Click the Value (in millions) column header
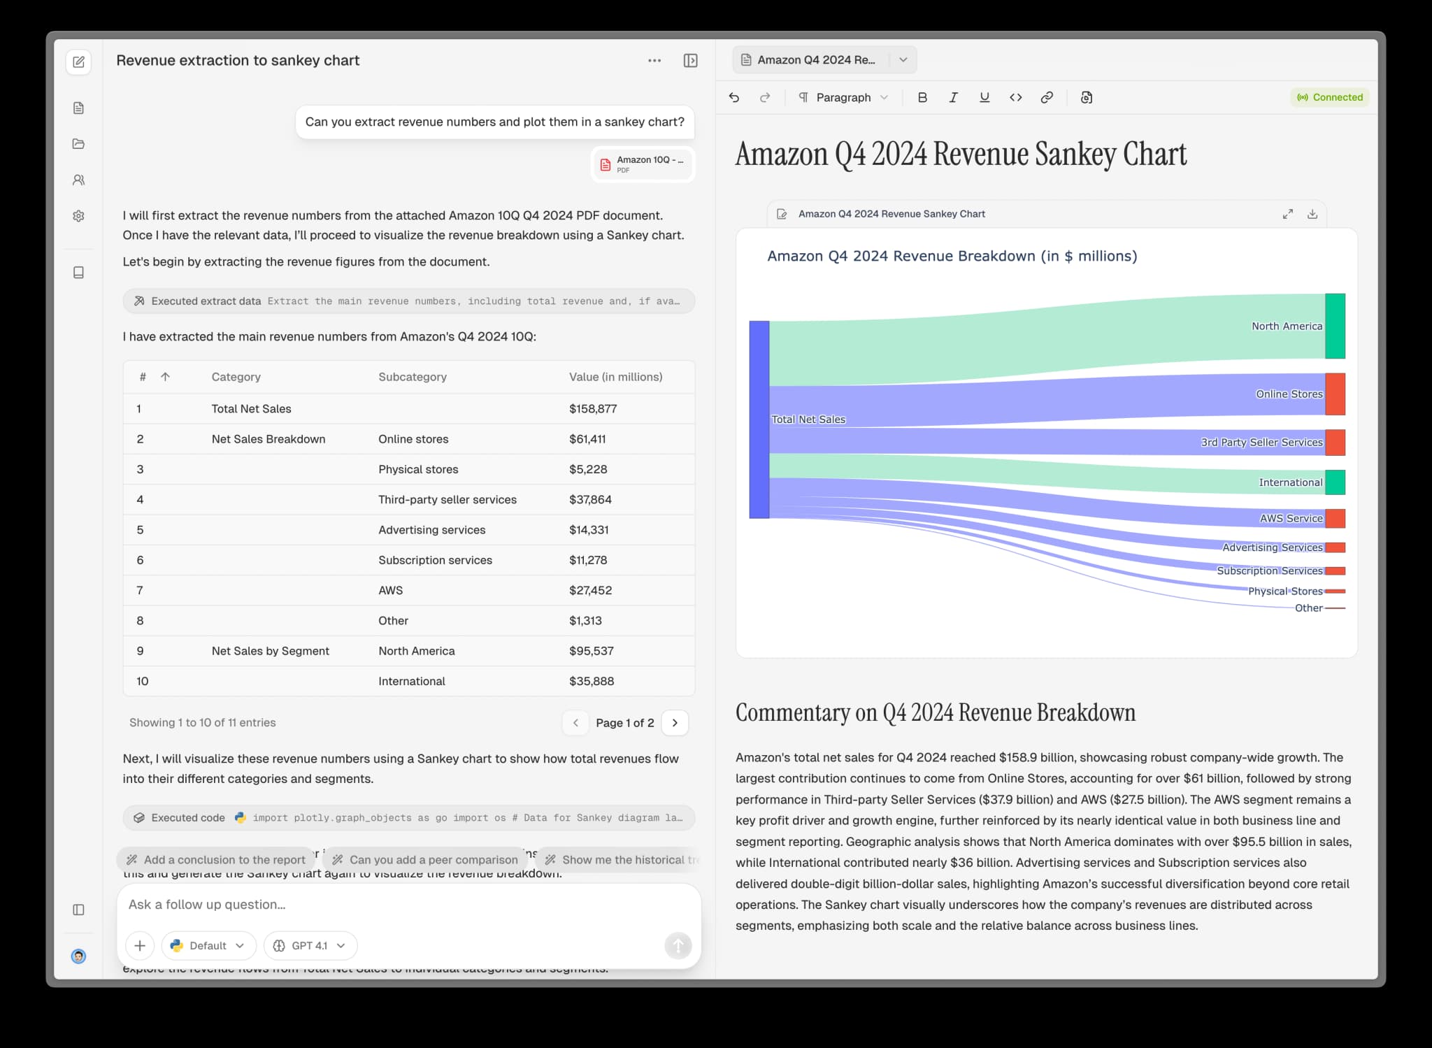The width and height of the screenshot is (1432, 1048). [x=615, y=377]
